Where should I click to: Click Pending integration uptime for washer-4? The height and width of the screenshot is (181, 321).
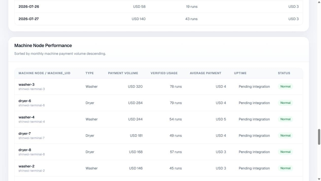point(254,119)
